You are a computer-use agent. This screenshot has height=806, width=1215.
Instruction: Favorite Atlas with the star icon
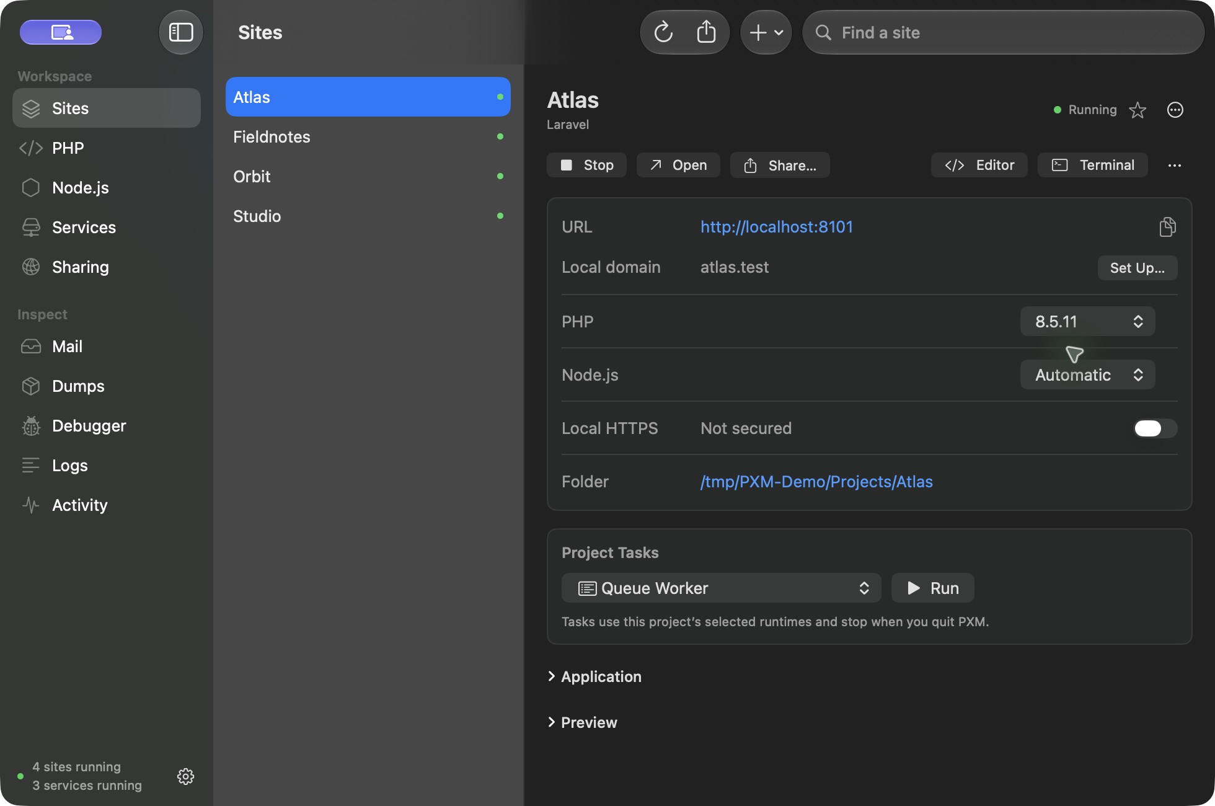click(x=1138, y=110)
